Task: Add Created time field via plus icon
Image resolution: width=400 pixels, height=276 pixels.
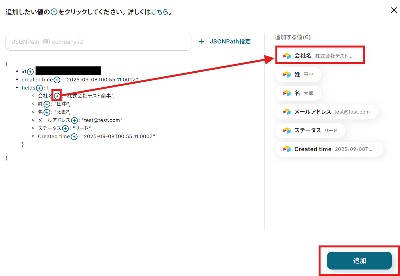Action: [74, 137]
